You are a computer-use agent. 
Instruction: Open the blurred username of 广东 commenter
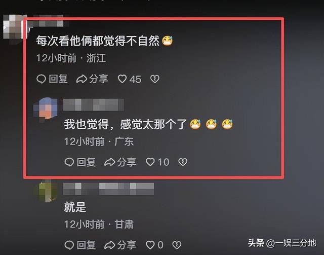[94, 105]
